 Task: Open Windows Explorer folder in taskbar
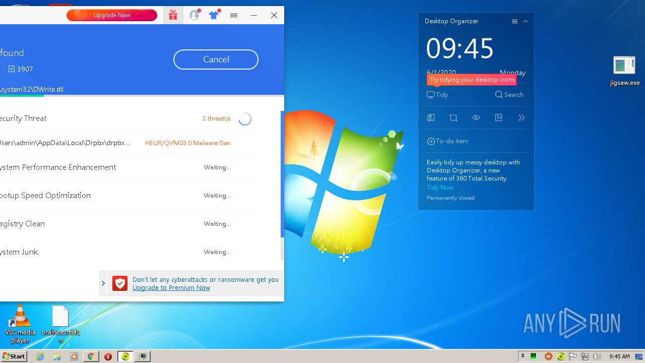pyautogui.click(x=57, y=356)
